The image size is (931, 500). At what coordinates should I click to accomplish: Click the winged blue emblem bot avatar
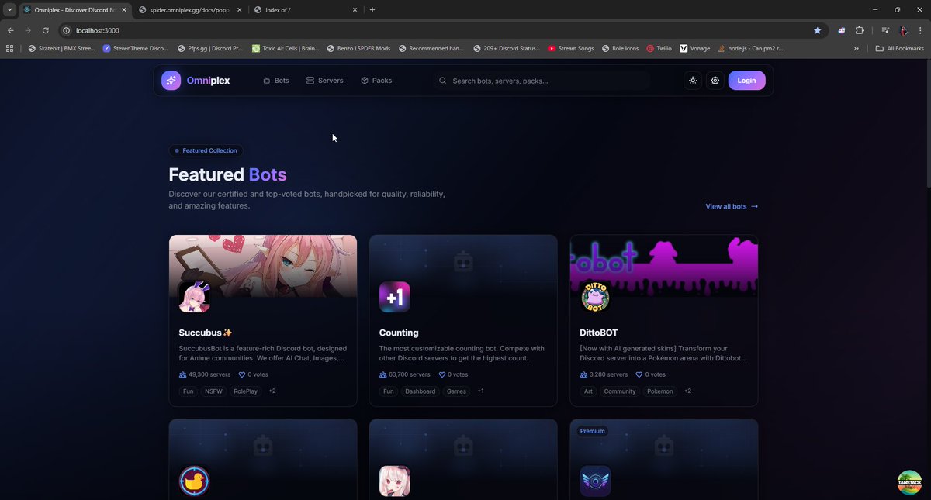pyautogui.click(x=595, y=481)
